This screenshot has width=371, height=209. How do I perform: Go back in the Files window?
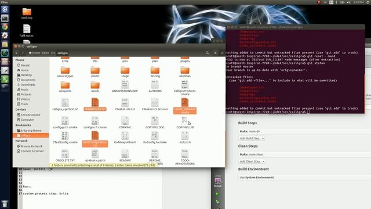16,53
